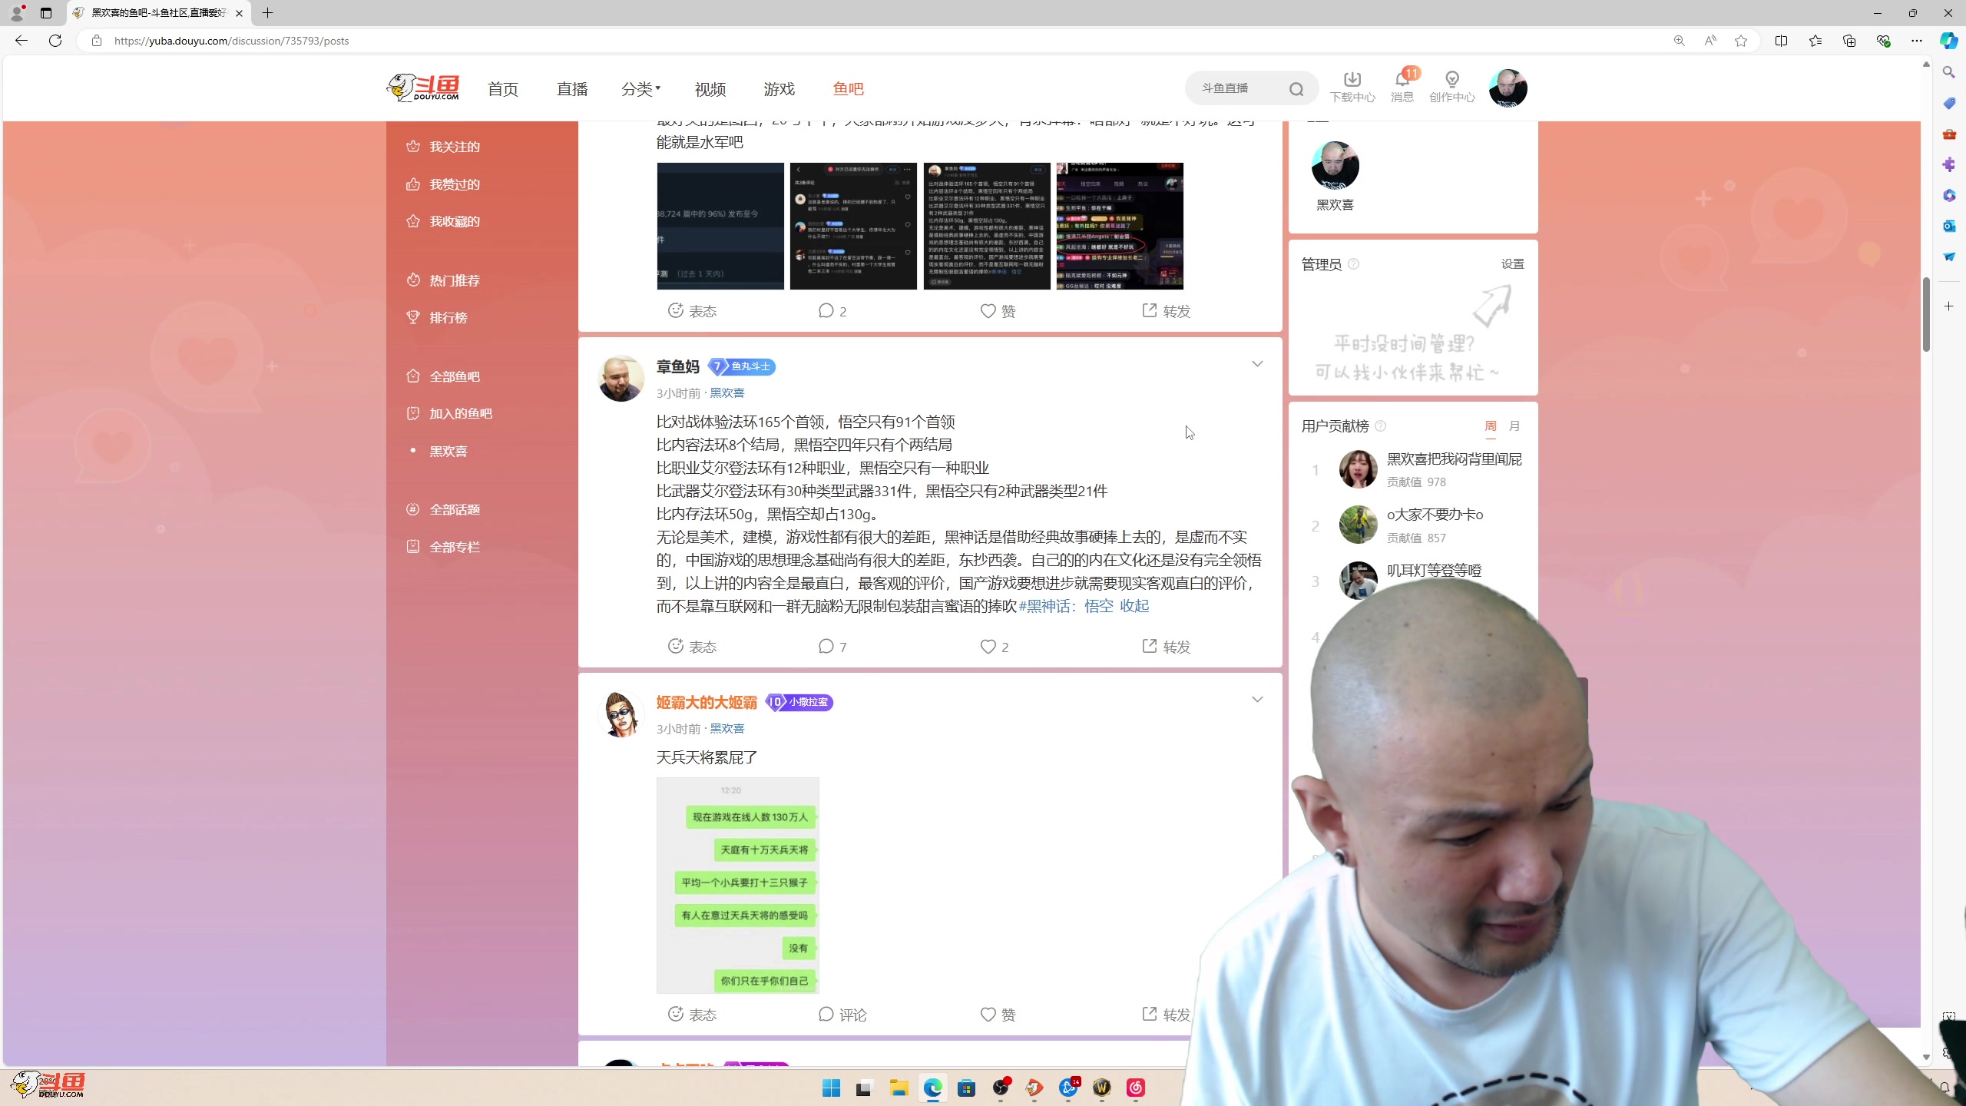Screen dimensions: 1966x1106
Task: Add page to favorites star icon
Action: point(1741,41)
